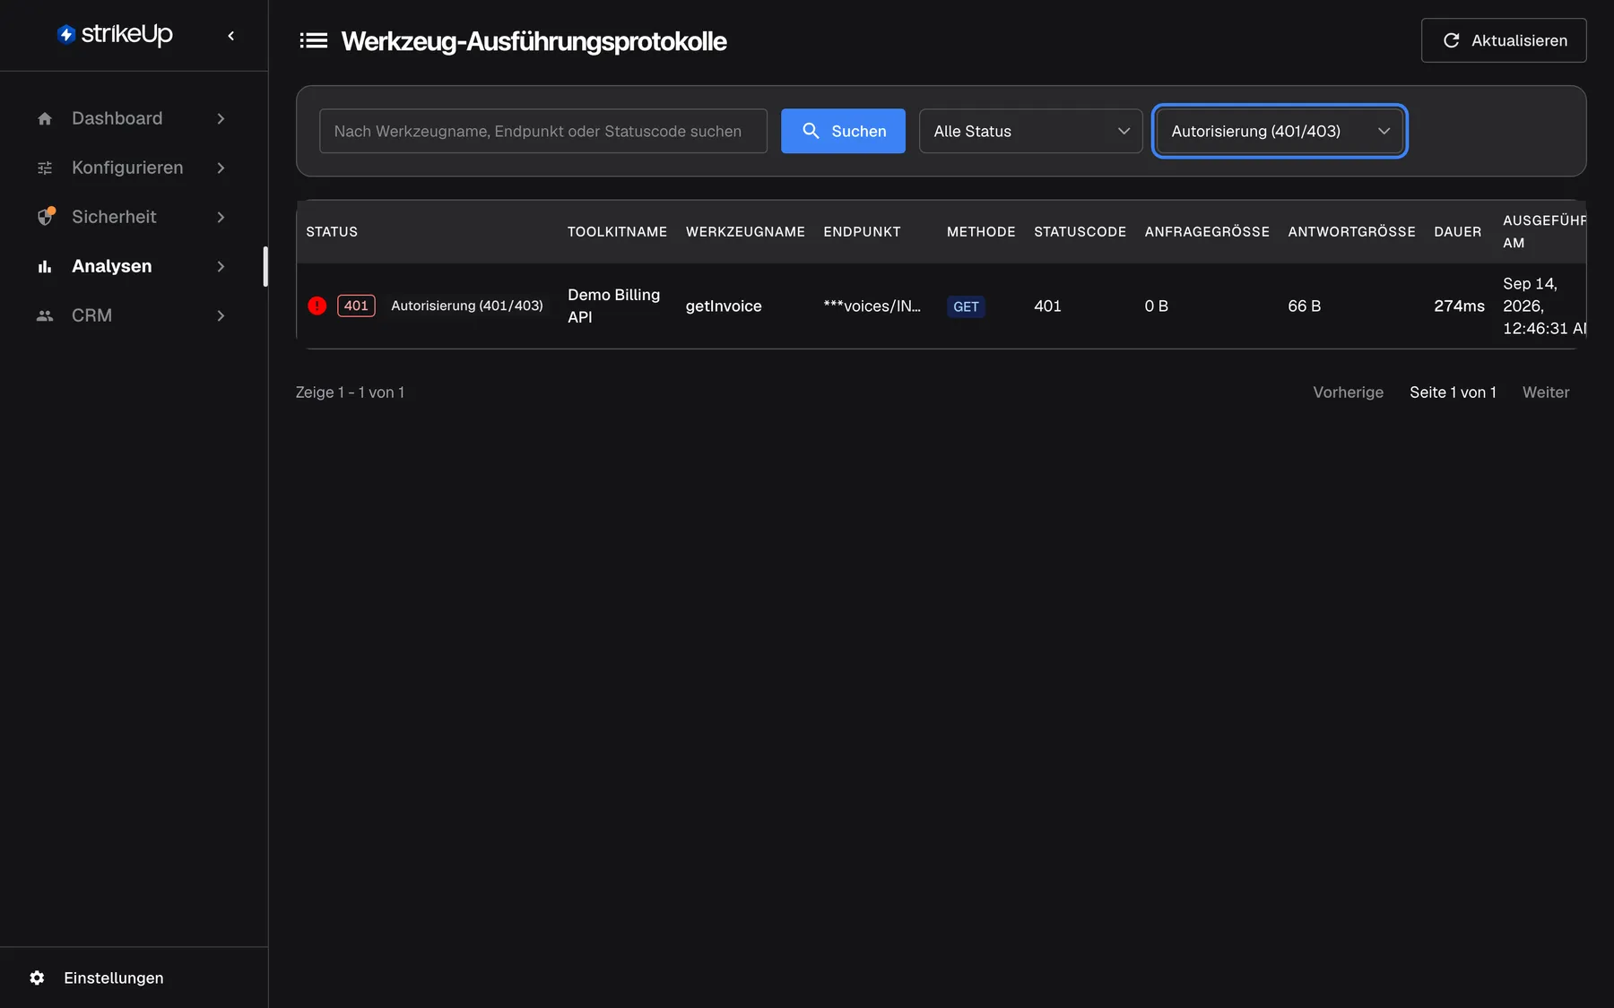
Task: Select Analysen in the sidebar
Action: coord(132,266)
